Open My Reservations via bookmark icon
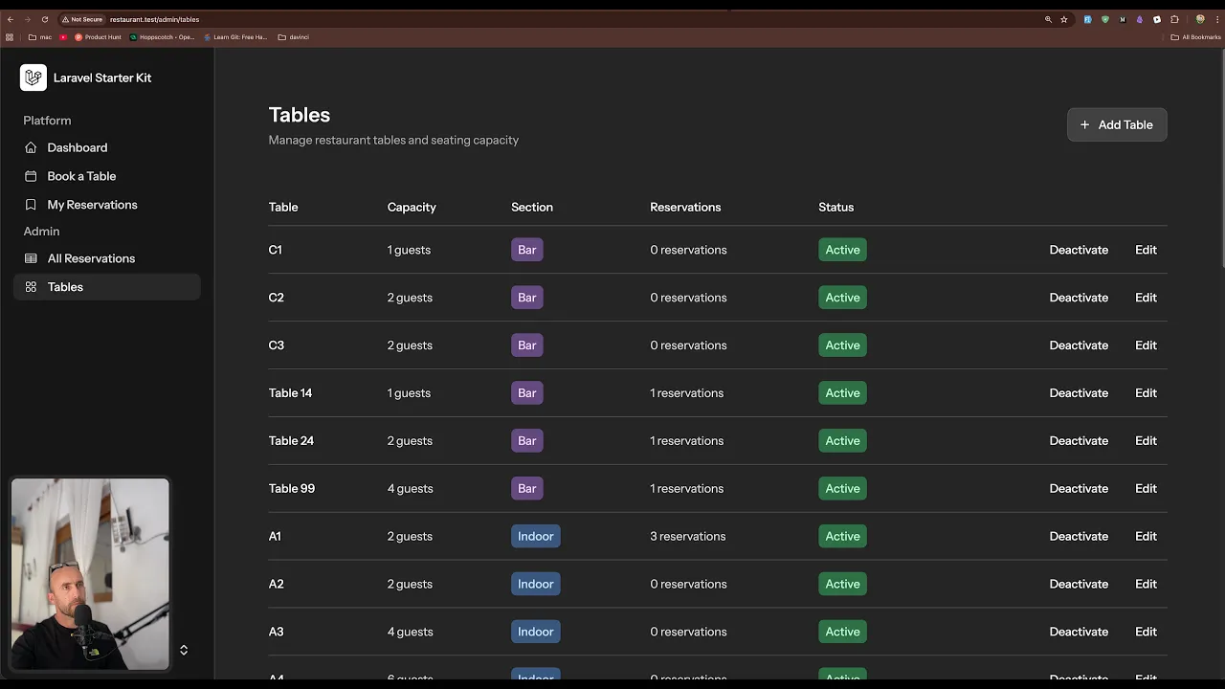 (32, 205)
